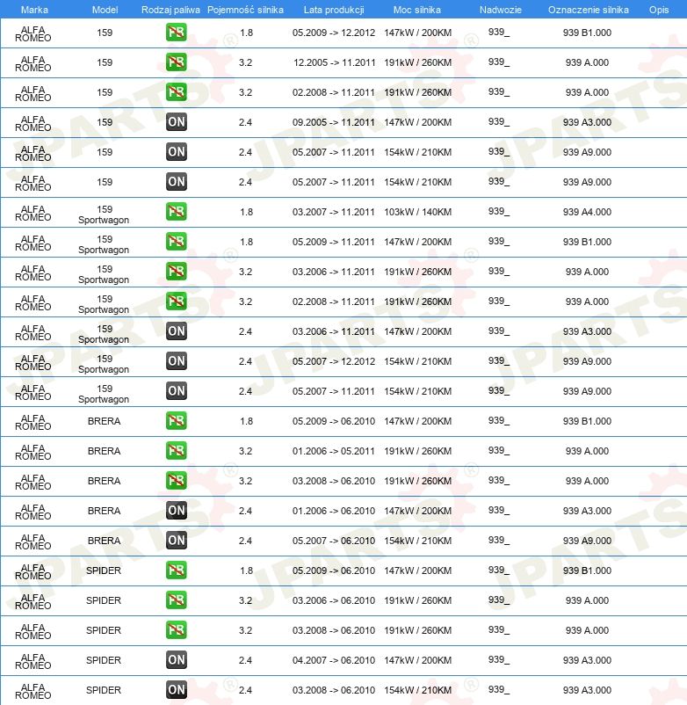Image resolution: width=687 pixels, height=705 pixels.
Task: Click the Opis column header
Action: tap(658, 9)
